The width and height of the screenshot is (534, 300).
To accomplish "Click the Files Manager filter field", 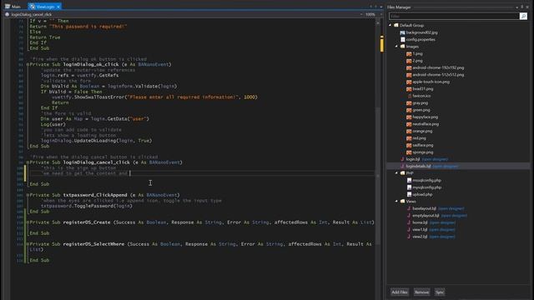I will pos(454,17).
